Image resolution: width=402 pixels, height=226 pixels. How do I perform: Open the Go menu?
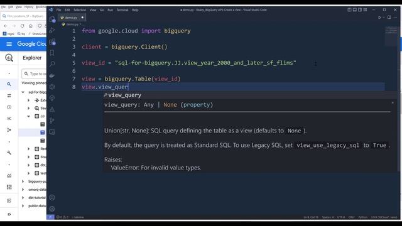point(102,10)
